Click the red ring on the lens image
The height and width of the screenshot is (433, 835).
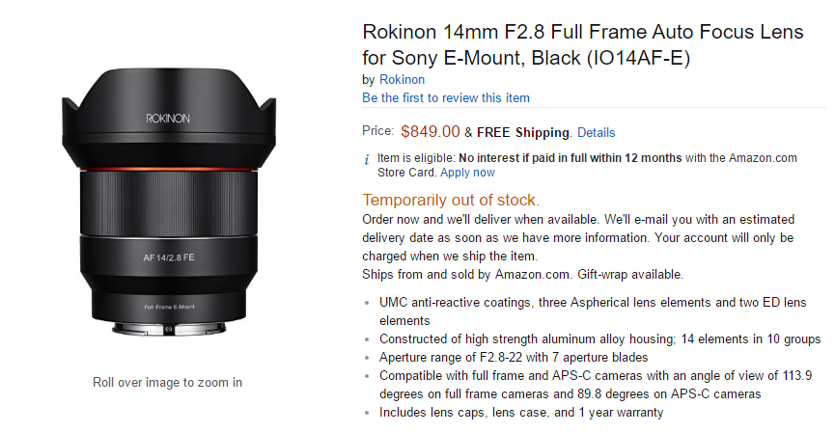point(169,169)
